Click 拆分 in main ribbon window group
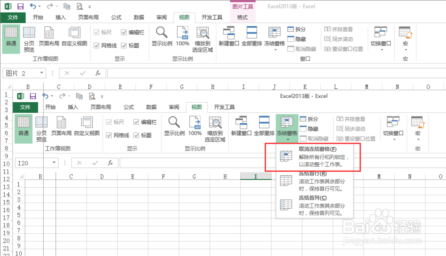The image size is (446, 256). pyautogui.click(x=297, y=29)
